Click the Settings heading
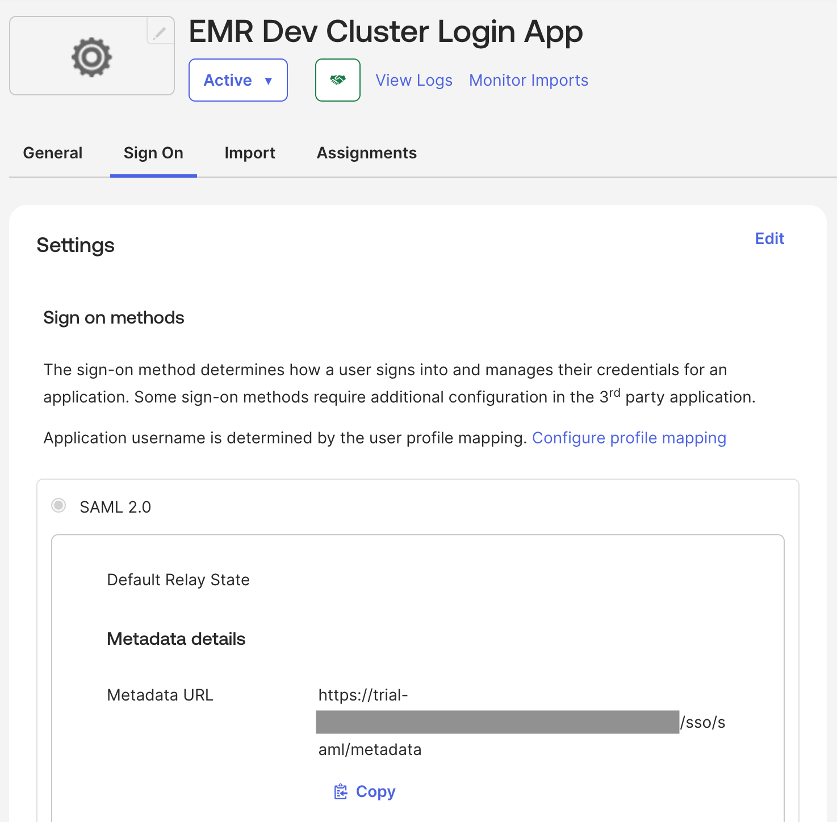837x822 pixels. click(76, 245)
